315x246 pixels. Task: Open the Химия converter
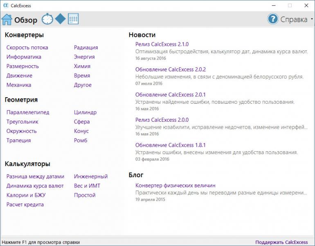(82, 66)
